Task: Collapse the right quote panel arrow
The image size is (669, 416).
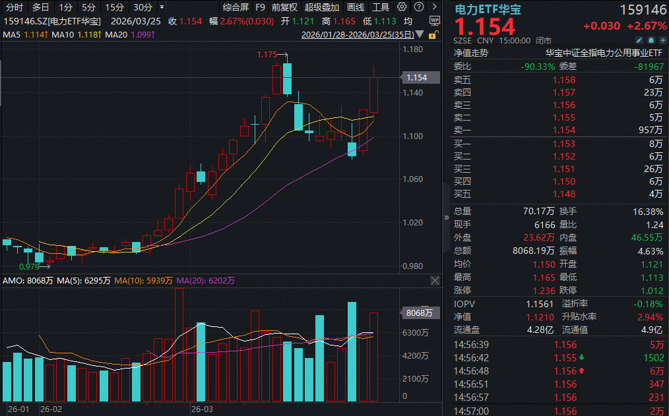Action: 447,216
